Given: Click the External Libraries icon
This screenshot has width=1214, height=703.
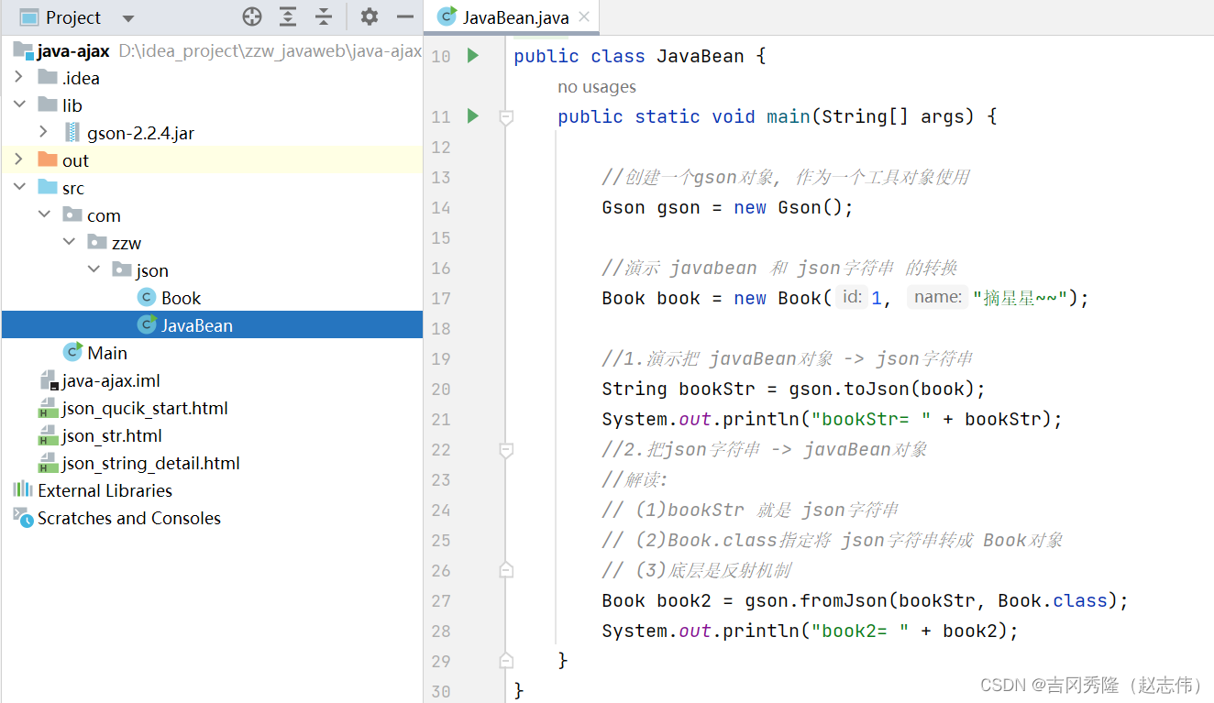Looking at the screenshot, I should [23, 489].
